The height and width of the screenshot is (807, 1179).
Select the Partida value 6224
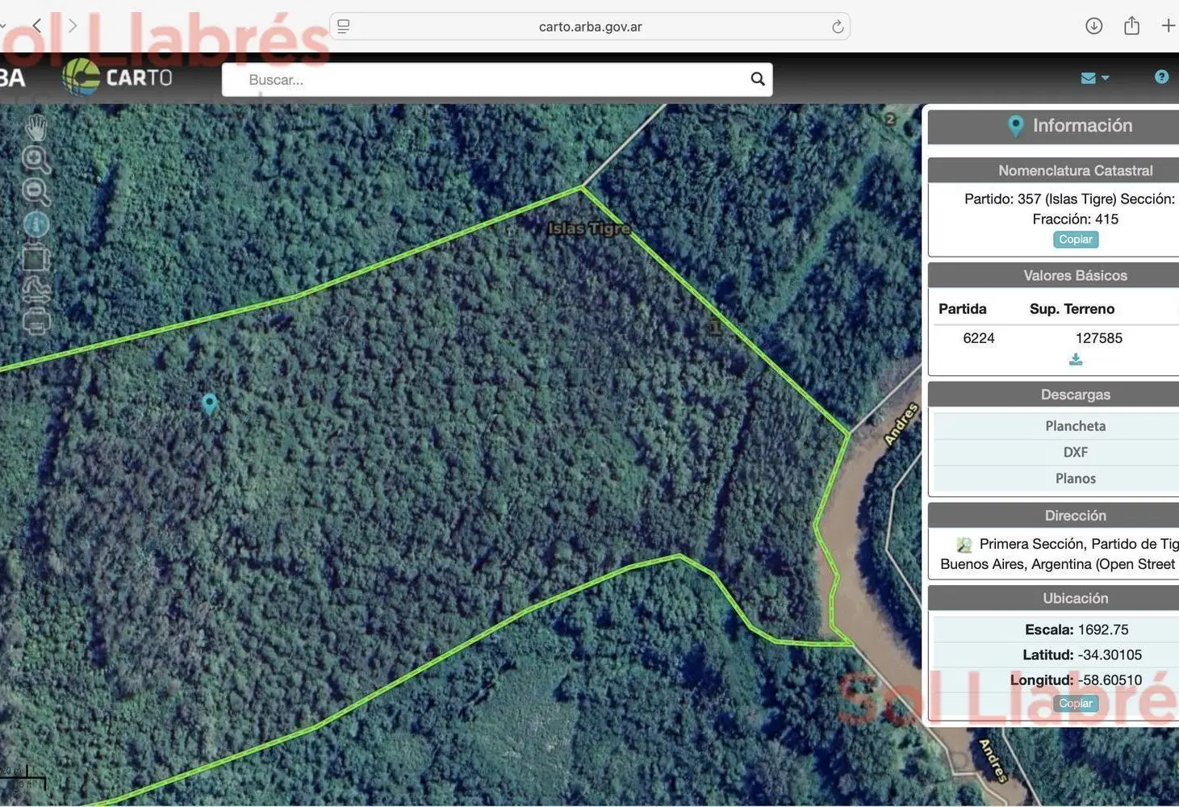[x=979, y=338]
